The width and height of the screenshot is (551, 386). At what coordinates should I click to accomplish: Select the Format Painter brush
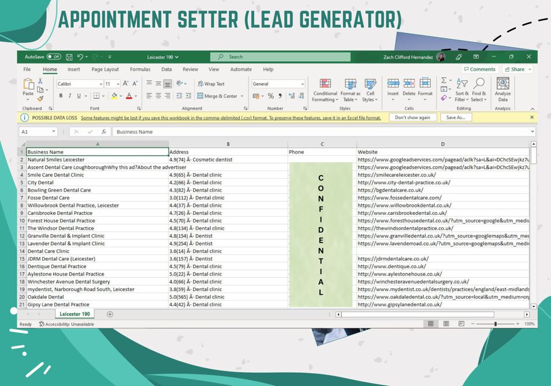(40, 99)
